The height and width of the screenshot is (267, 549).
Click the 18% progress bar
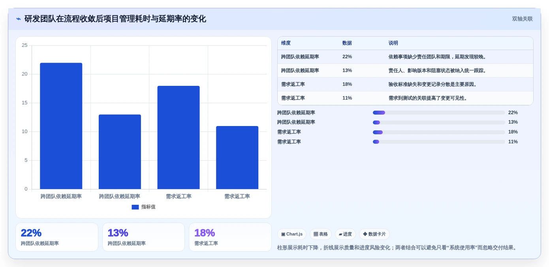click(439, 132)
